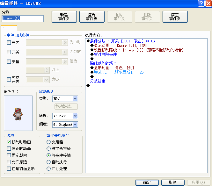Click the grayed 粘贴事件页 button

point(120,17)
